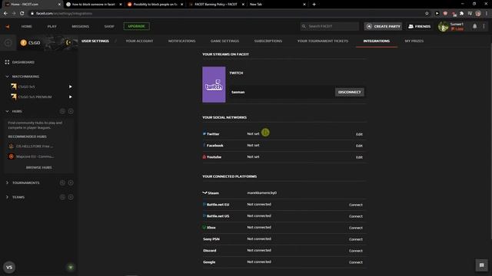The image size is (492, 276).
Task: Go to SHOP in top navigation
Action: point(109,27)
